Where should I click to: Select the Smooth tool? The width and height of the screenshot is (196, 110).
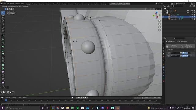point(3,72)
